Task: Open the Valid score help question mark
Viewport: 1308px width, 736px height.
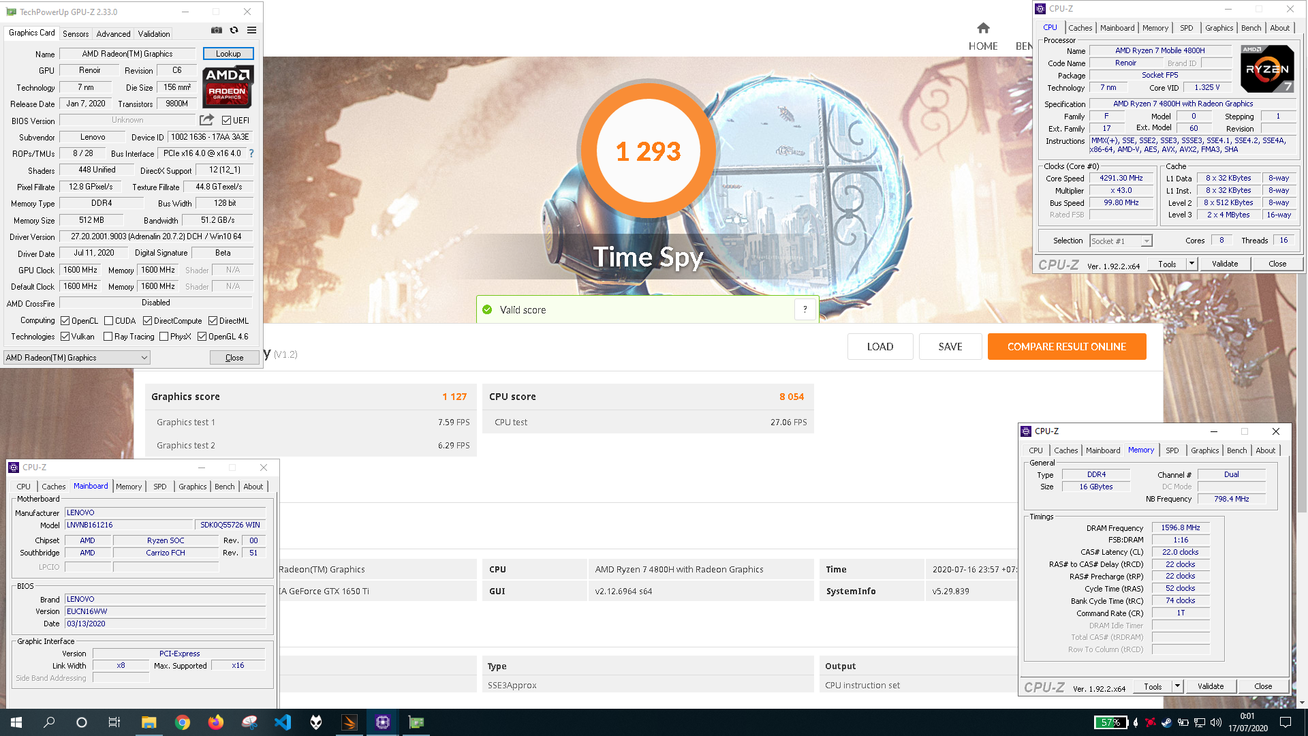Action: [x=805, y=309]
